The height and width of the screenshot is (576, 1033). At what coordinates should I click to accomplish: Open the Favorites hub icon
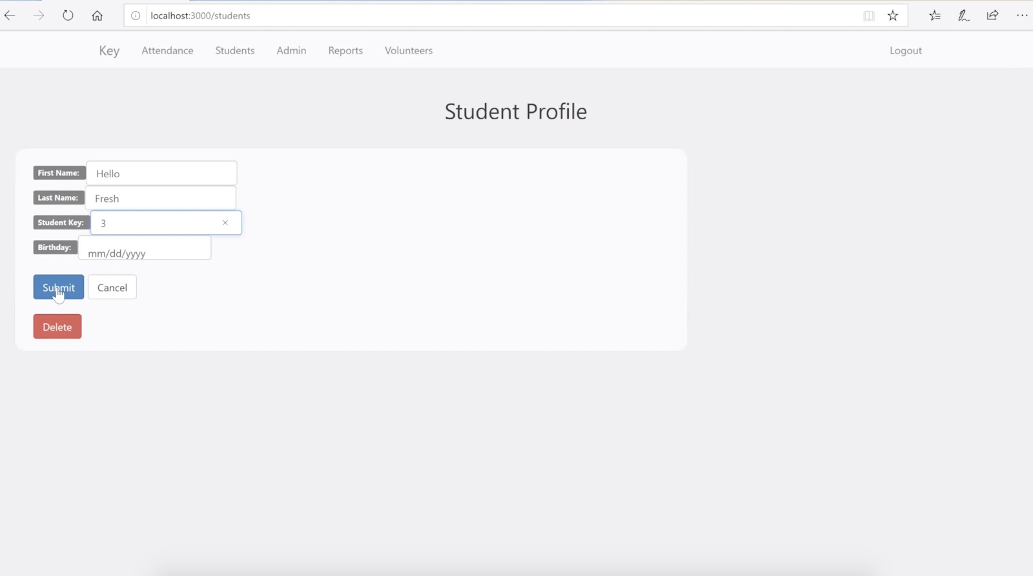tap(934, 15)
